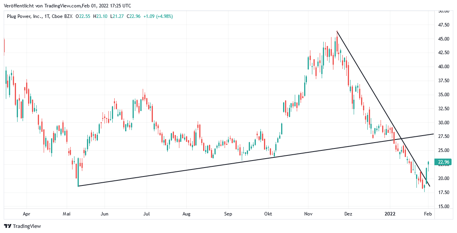Click the 15.00 label on price axis

point(444,207)
